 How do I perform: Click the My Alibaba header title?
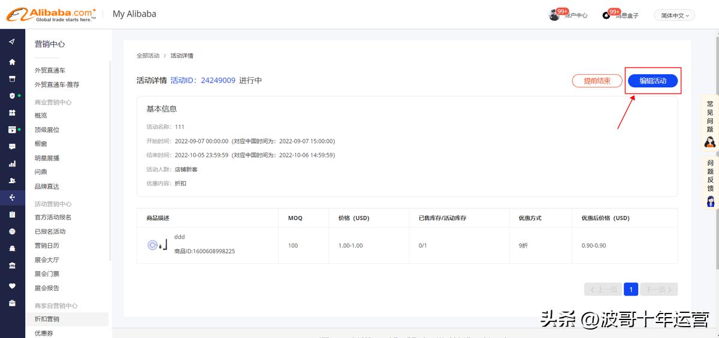(134, 14)
